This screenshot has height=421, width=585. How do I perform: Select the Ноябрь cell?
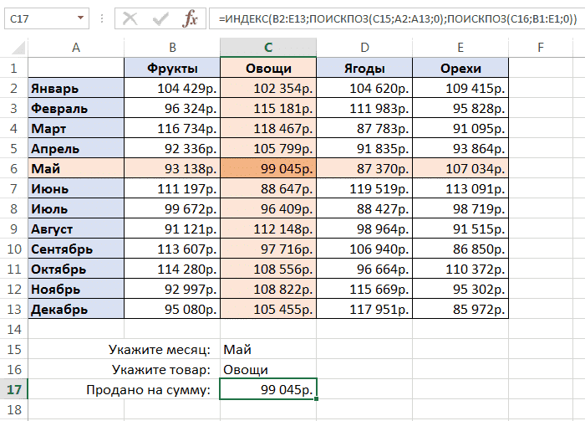[x=76, y=289]
